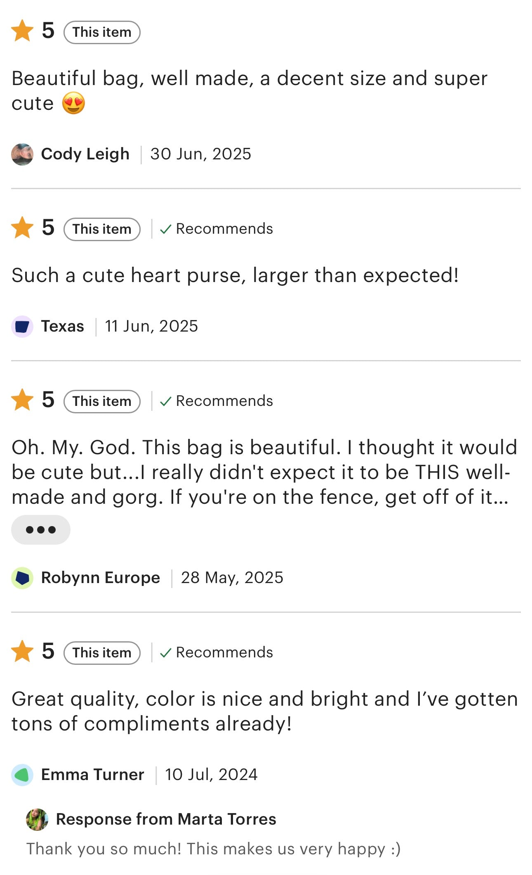Screen dimensions: 532x875
Task: Select the This item filter on the first review
Action: [101, 31]
